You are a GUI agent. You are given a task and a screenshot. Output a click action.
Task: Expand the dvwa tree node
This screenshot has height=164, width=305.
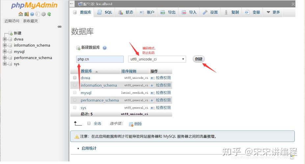[5, 39]
